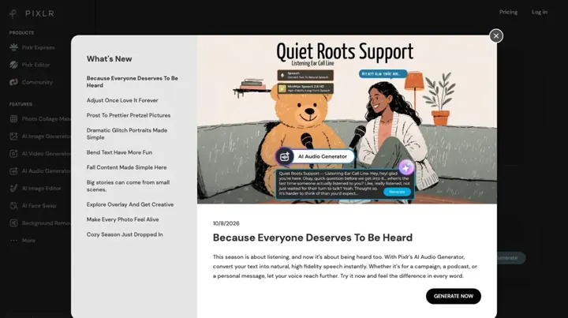Click Photo Collage Maker grid icon
Screen dimensions: 568x318
pyautogui.click(x=13, y=119)
